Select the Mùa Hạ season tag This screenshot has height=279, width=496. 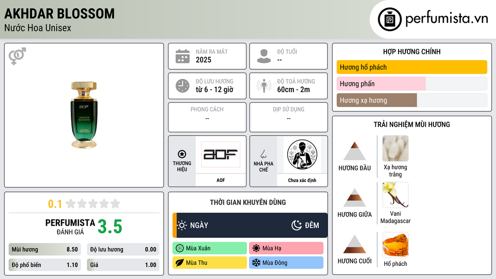pyautogui.click(x=286, y=248)
